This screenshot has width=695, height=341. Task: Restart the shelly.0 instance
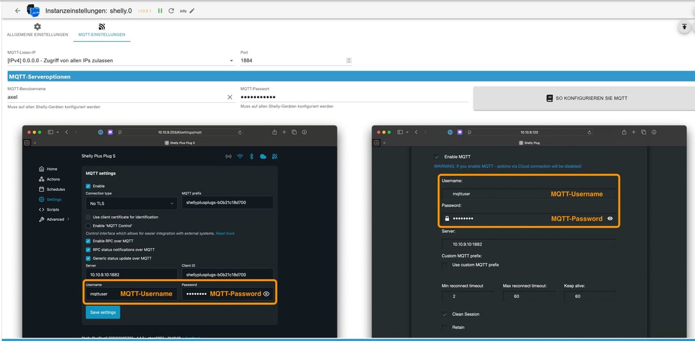pyautogui.click(x=171, y=11)
